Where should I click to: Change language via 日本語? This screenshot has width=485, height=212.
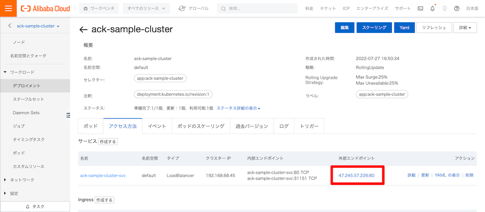(x=472, y=9)
